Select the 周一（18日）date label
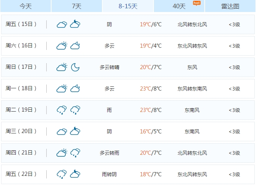 point(21,88)
